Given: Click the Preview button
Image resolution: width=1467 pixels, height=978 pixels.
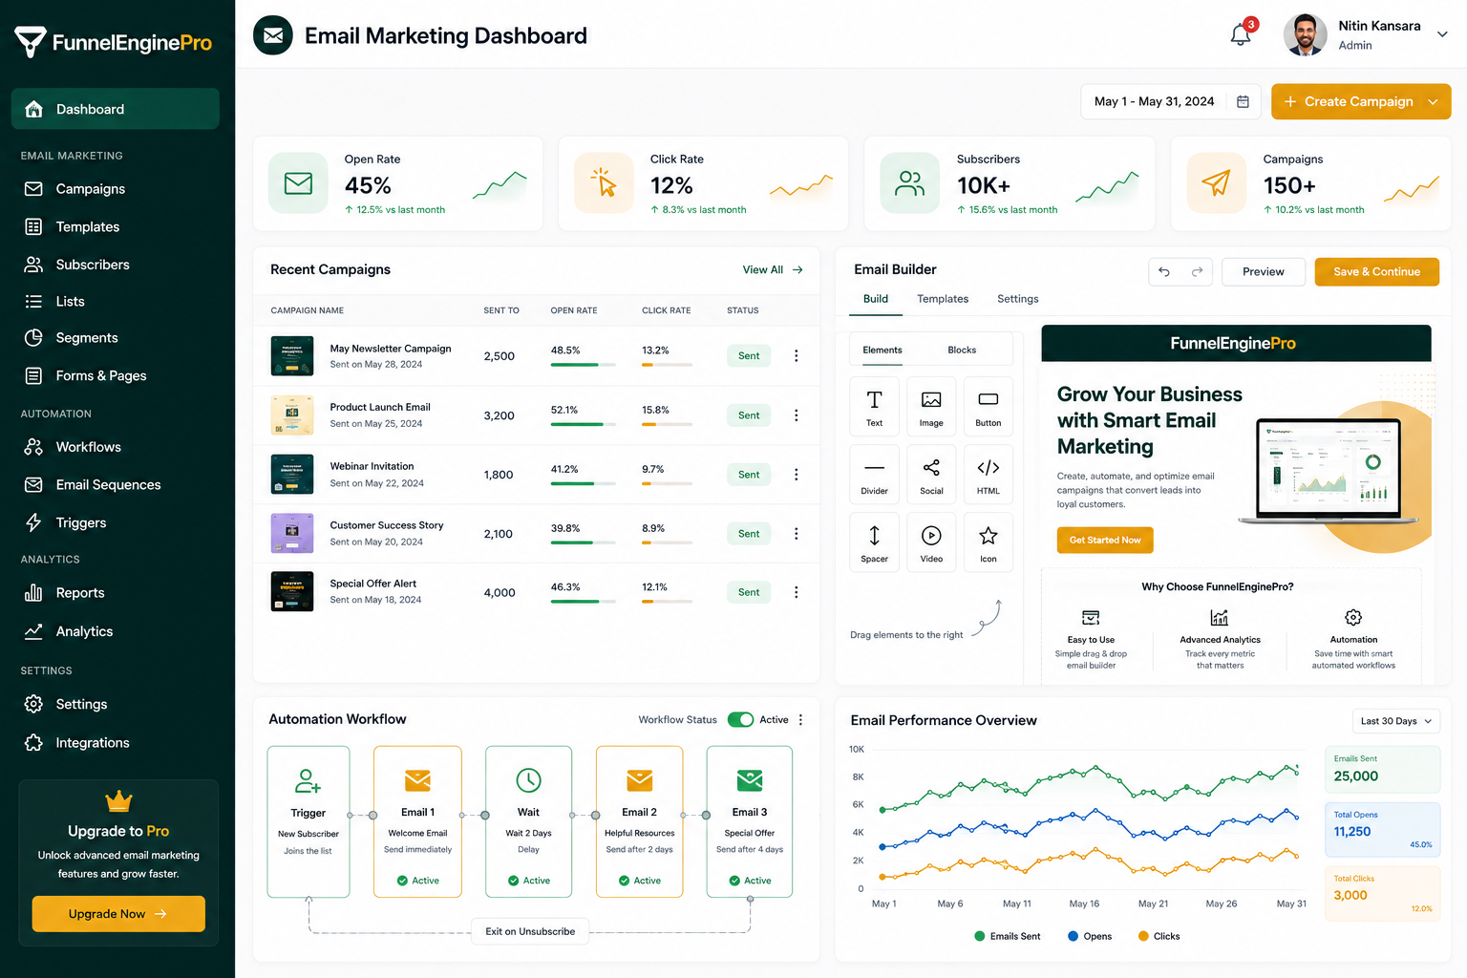Looking at the screenshot, I should click(x=1264, y=272).
